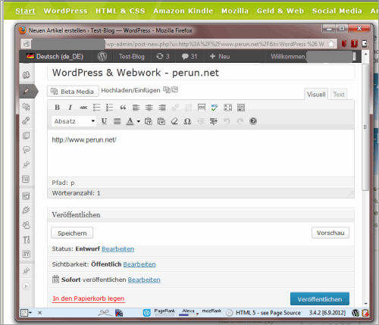Open Users icon in sidebar
This screenshot has width=379, height=325.
click(x=27, y=225)
